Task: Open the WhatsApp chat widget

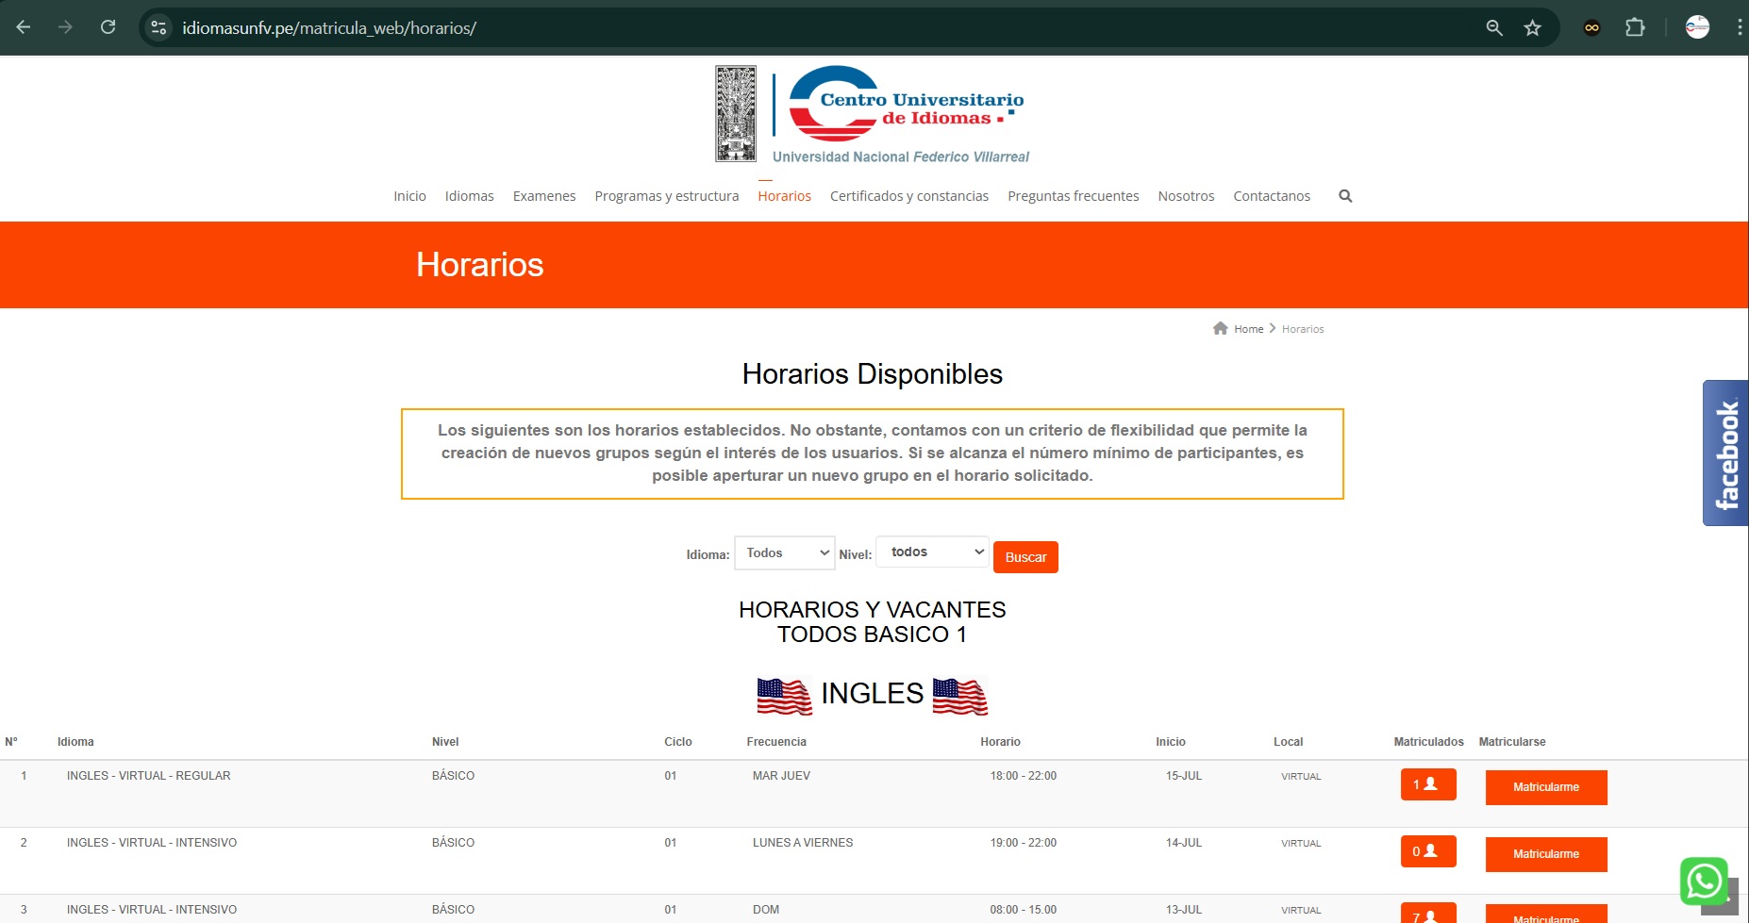Action: [x=1704, y=882]
